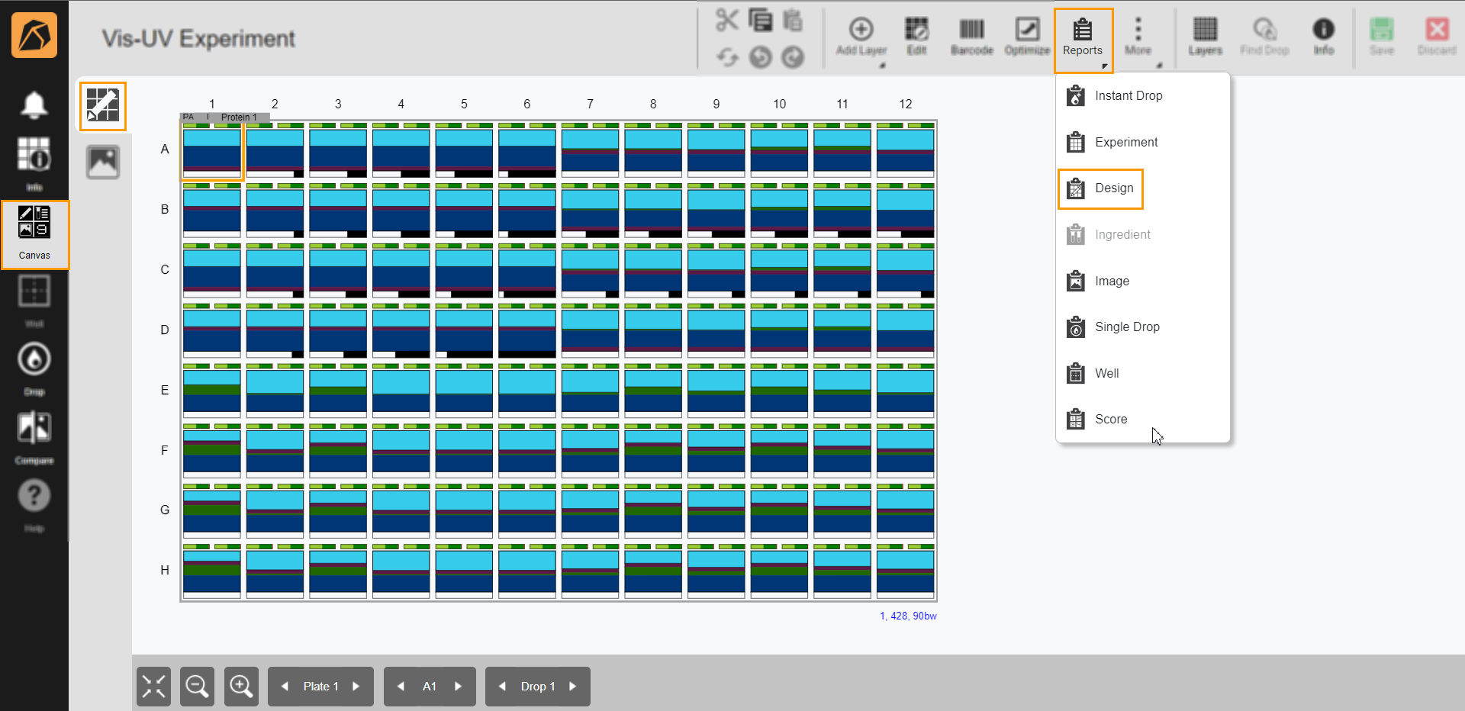Image resolution: width=1465 pixels, height=711 pixels.
Task: Advance to the next well with the A1 arrow
Action: coord(459,686)
